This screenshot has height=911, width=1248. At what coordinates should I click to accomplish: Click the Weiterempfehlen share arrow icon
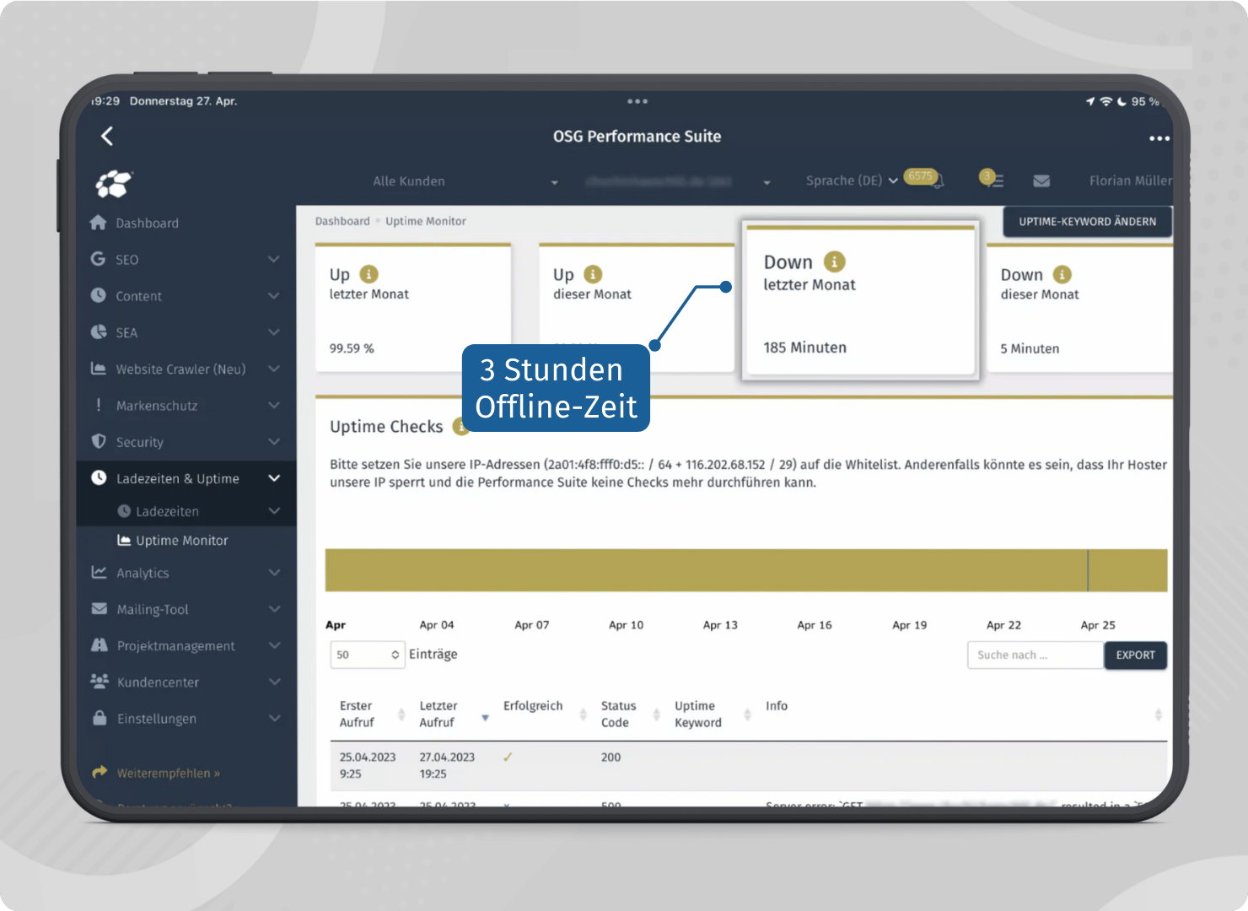100,772
